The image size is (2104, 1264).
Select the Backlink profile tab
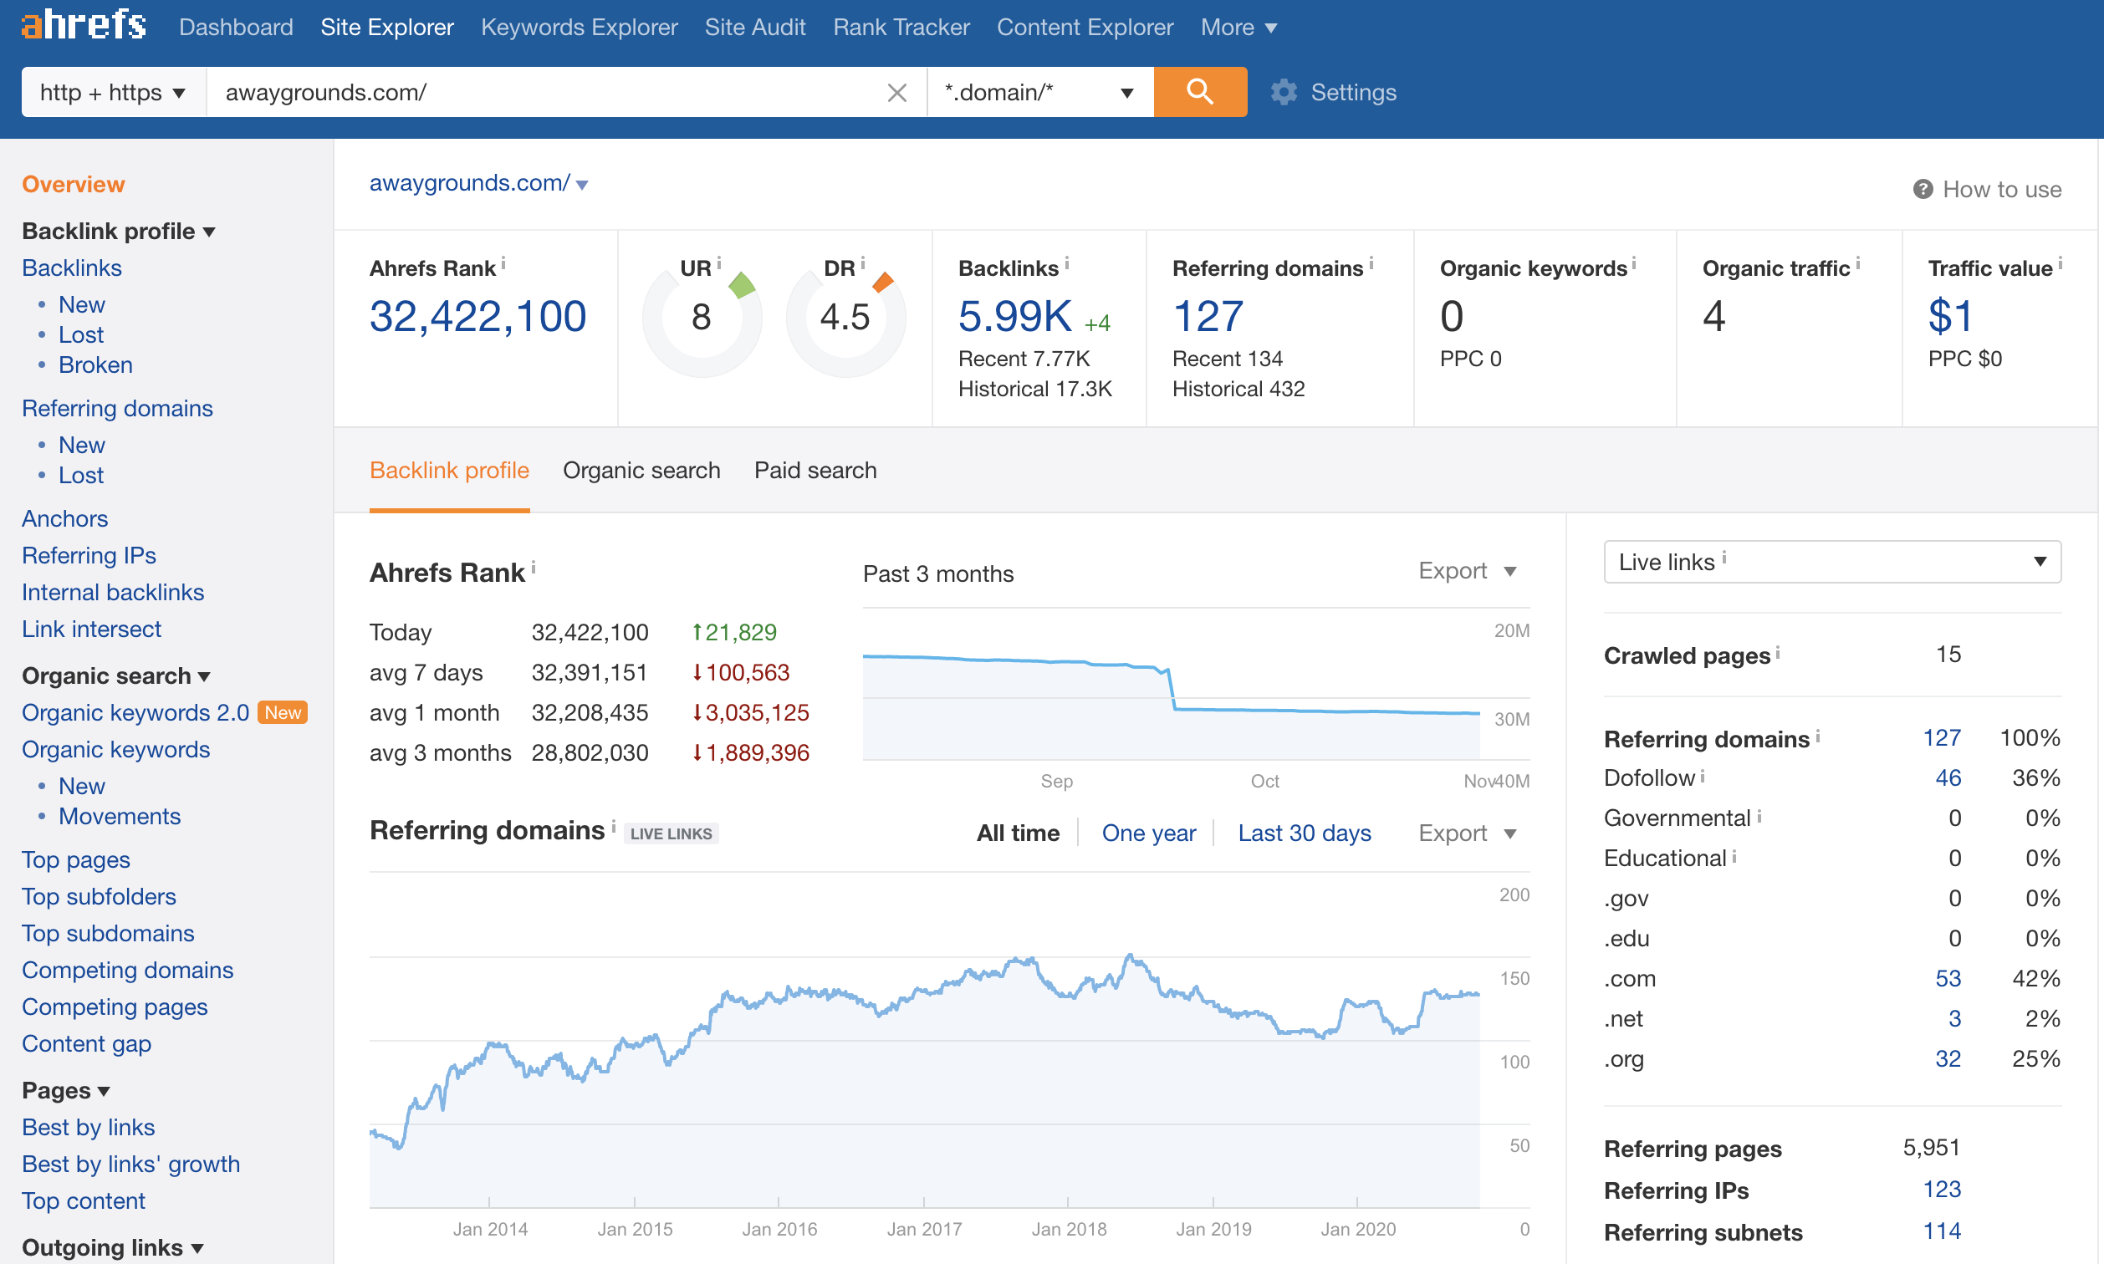click(x=450, y=470)
